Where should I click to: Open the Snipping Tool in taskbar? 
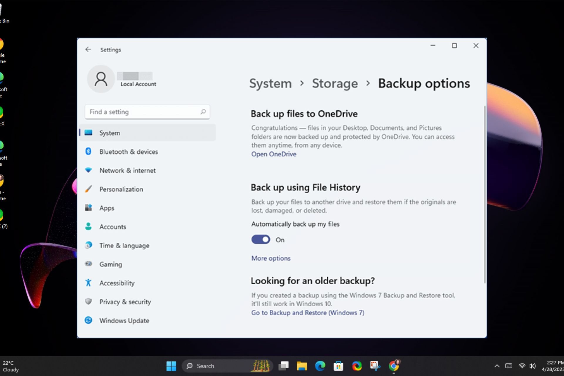tap(375, 366)
